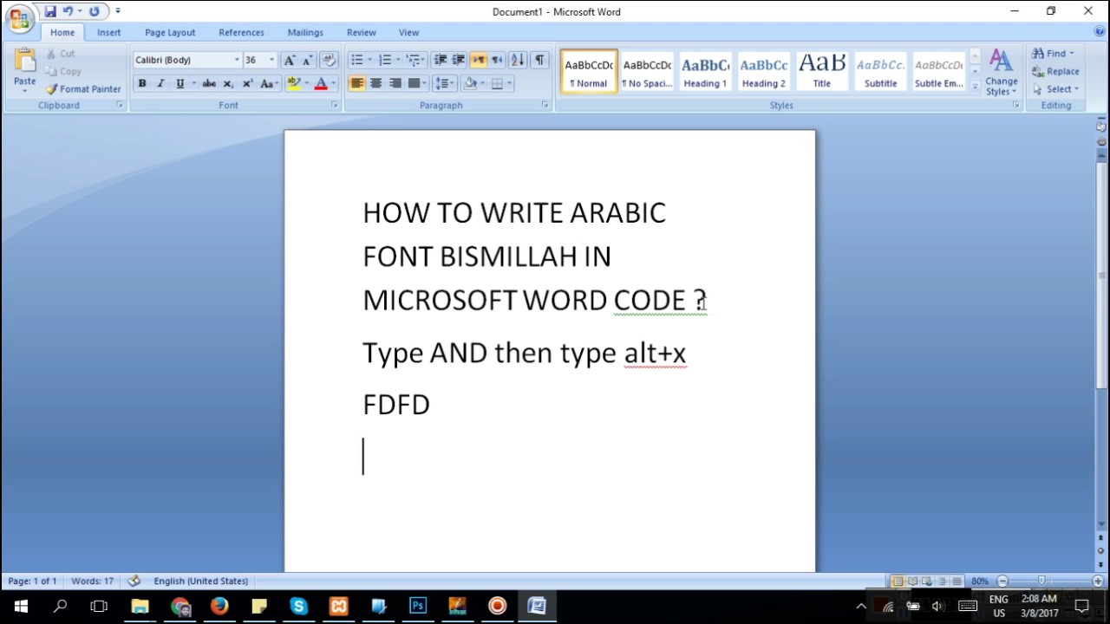Open Numbering list dropdown arrow
Image resolution: width=1110 pixels, height=624 pixels.
398,60
